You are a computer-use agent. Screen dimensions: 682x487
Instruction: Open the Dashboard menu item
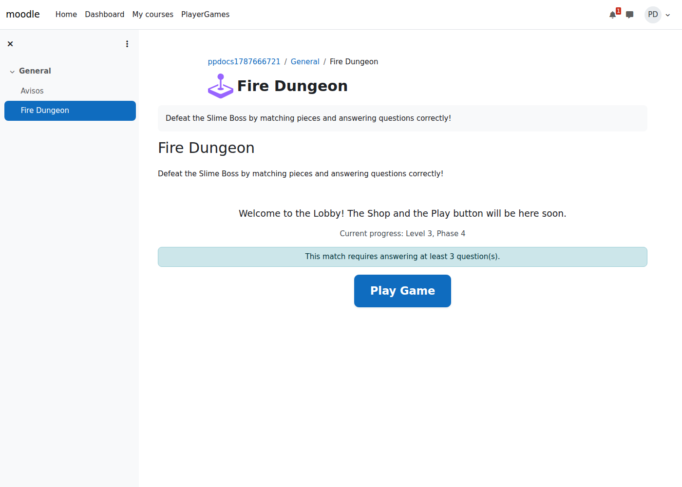105,15
